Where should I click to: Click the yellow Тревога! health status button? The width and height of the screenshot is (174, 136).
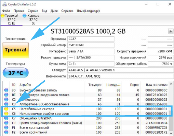coord(16,50)
